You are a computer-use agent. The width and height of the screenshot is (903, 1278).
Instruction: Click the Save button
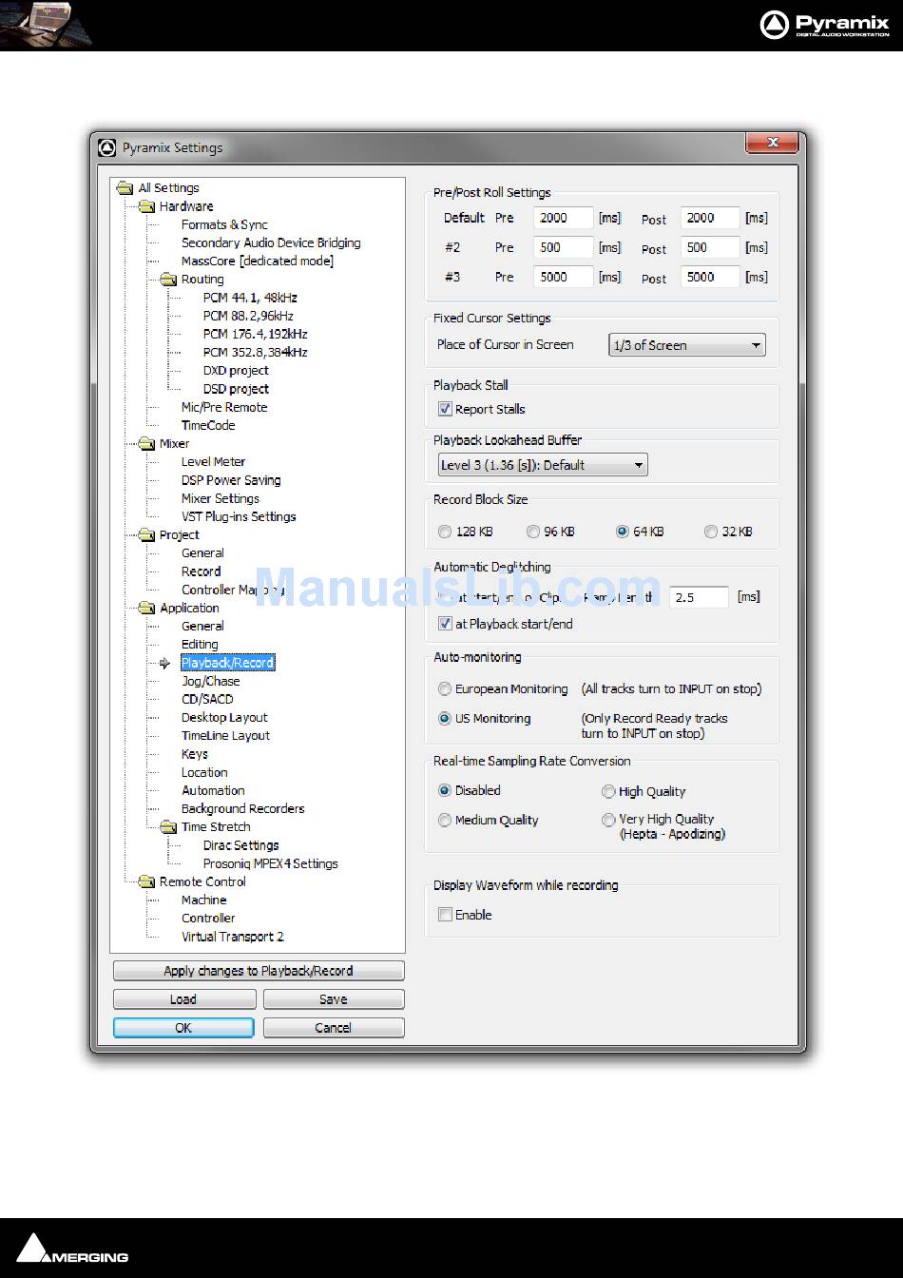(x=334, y=999)
